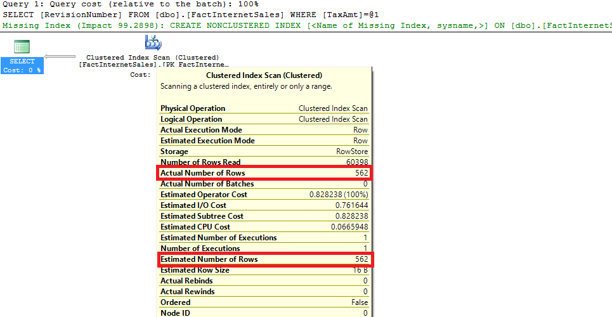Click the Estimated I/O Cost row
The height and width of the screenshot is (317, 612).
click(x=264, y=205)
